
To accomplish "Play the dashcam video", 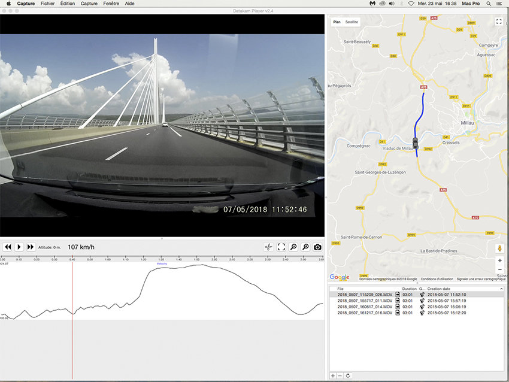I will pos(19,247).
